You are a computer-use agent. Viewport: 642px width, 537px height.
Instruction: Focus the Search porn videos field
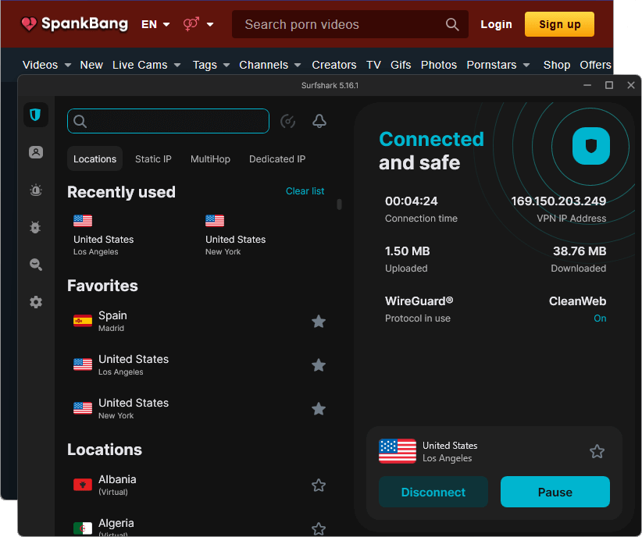click(x=350, y=24)
